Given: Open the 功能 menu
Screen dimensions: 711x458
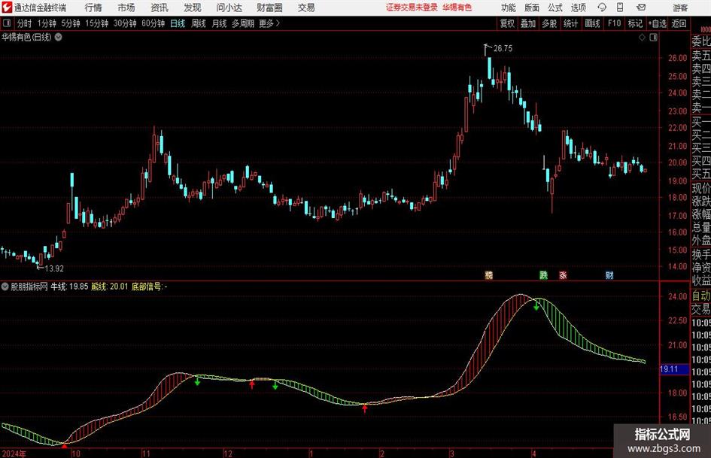Looking at the screenshot, I should (509, 8).
